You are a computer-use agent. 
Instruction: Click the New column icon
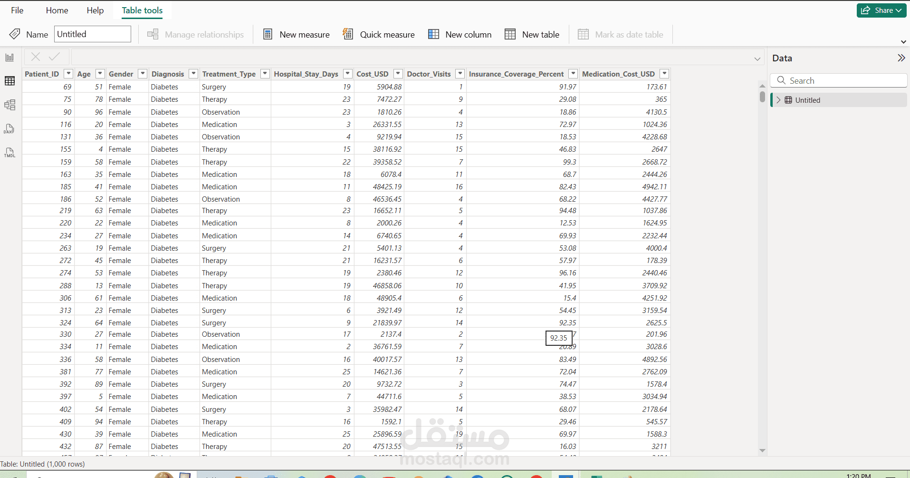(x=433, y=34)
